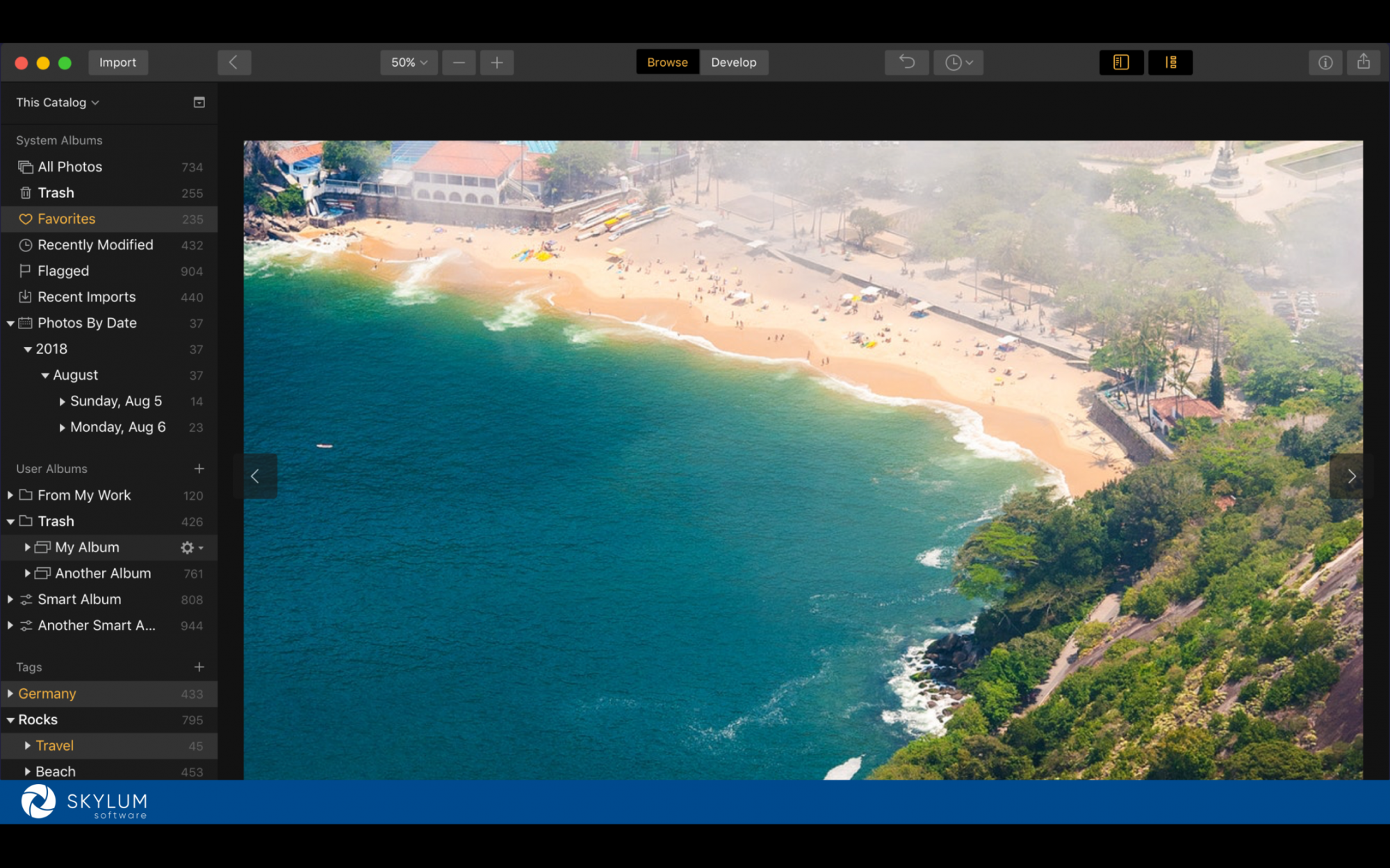Click the export/share icon
Screen dimensions: 1390x868
click(x=1363, y=61)
